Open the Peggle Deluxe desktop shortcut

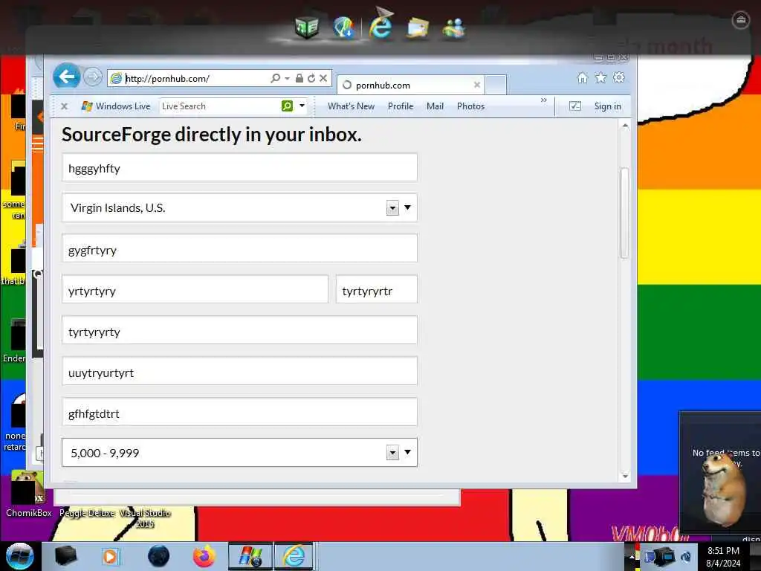point(87,513)
